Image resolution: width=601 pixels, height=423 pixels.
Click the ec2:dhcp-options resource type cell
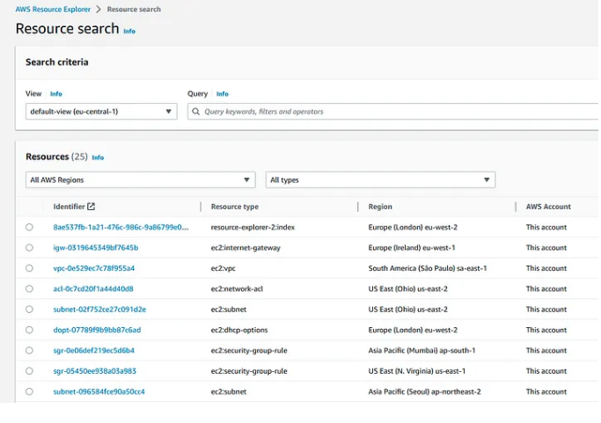(239, 330)
